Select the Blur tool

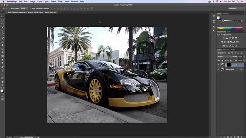2,60
